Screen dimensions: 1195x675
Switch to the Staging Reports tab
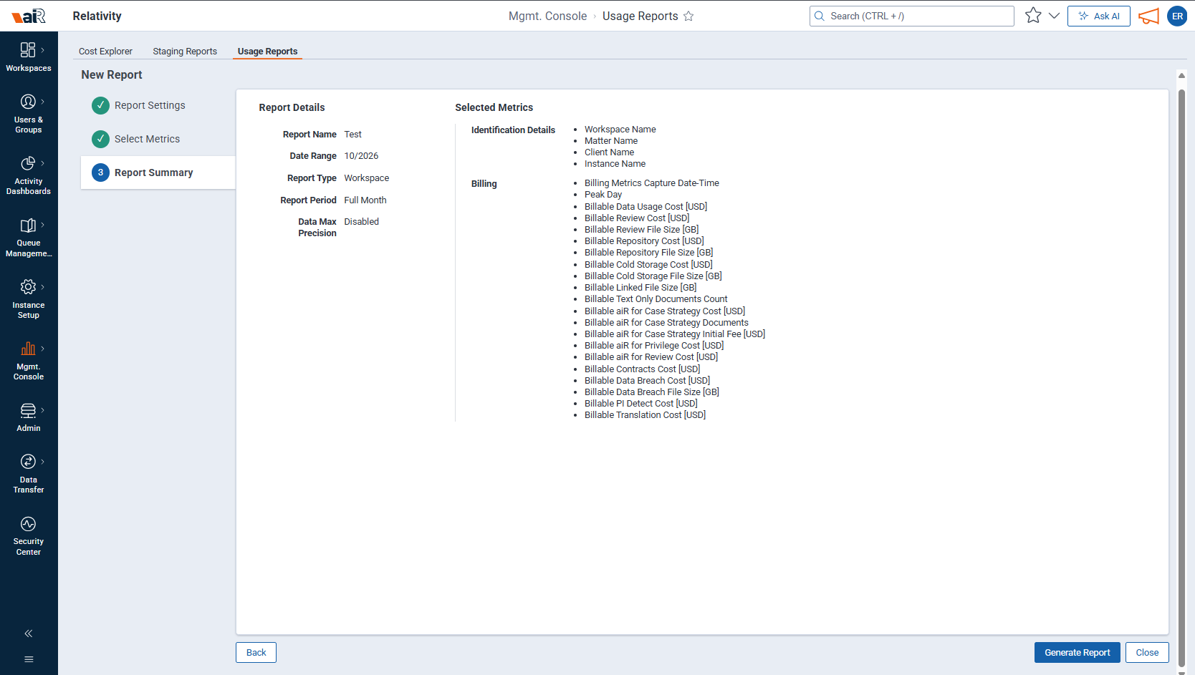185,52
